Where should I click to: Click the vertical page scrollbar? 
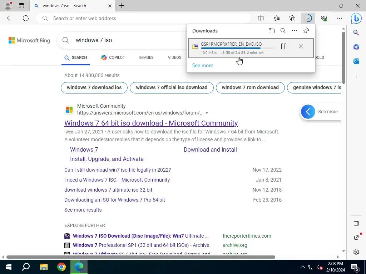coord(343,58)
